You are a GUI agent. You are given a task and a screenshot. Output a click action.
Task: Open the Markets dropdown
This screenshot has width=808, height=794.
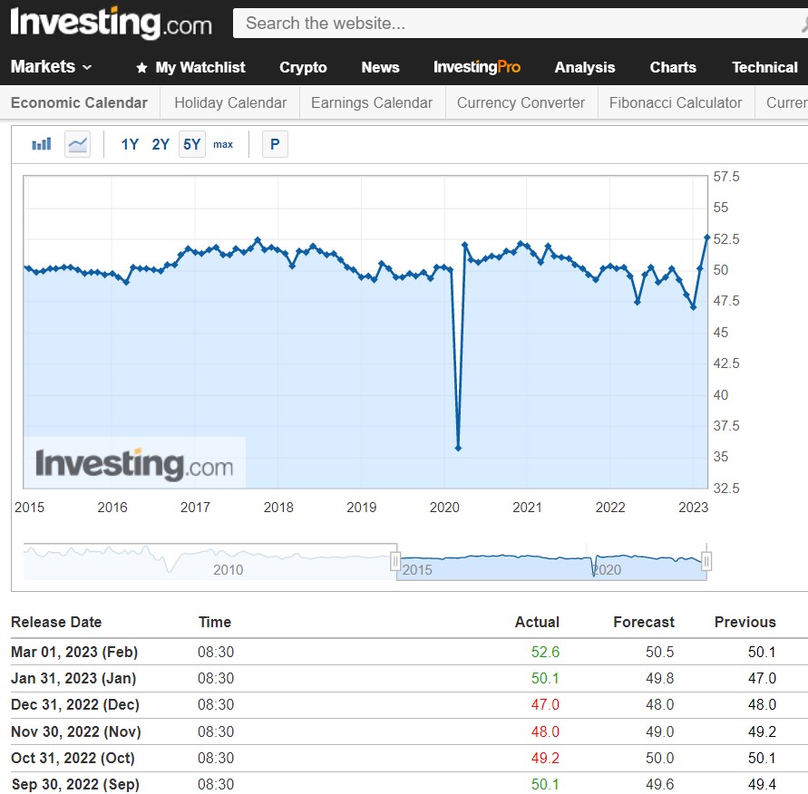pyautogui.click(x=44, y=66)
